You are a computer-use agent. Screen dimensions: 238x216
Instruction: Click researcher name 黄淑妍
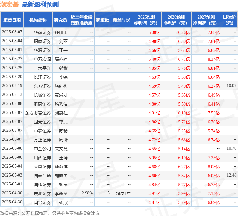coord(61,95)
